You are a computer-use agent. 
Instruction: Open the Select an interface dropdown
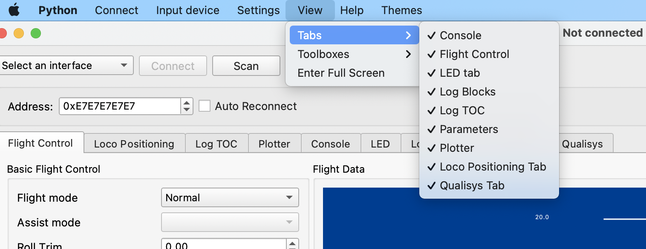click(x=66, y=66)
